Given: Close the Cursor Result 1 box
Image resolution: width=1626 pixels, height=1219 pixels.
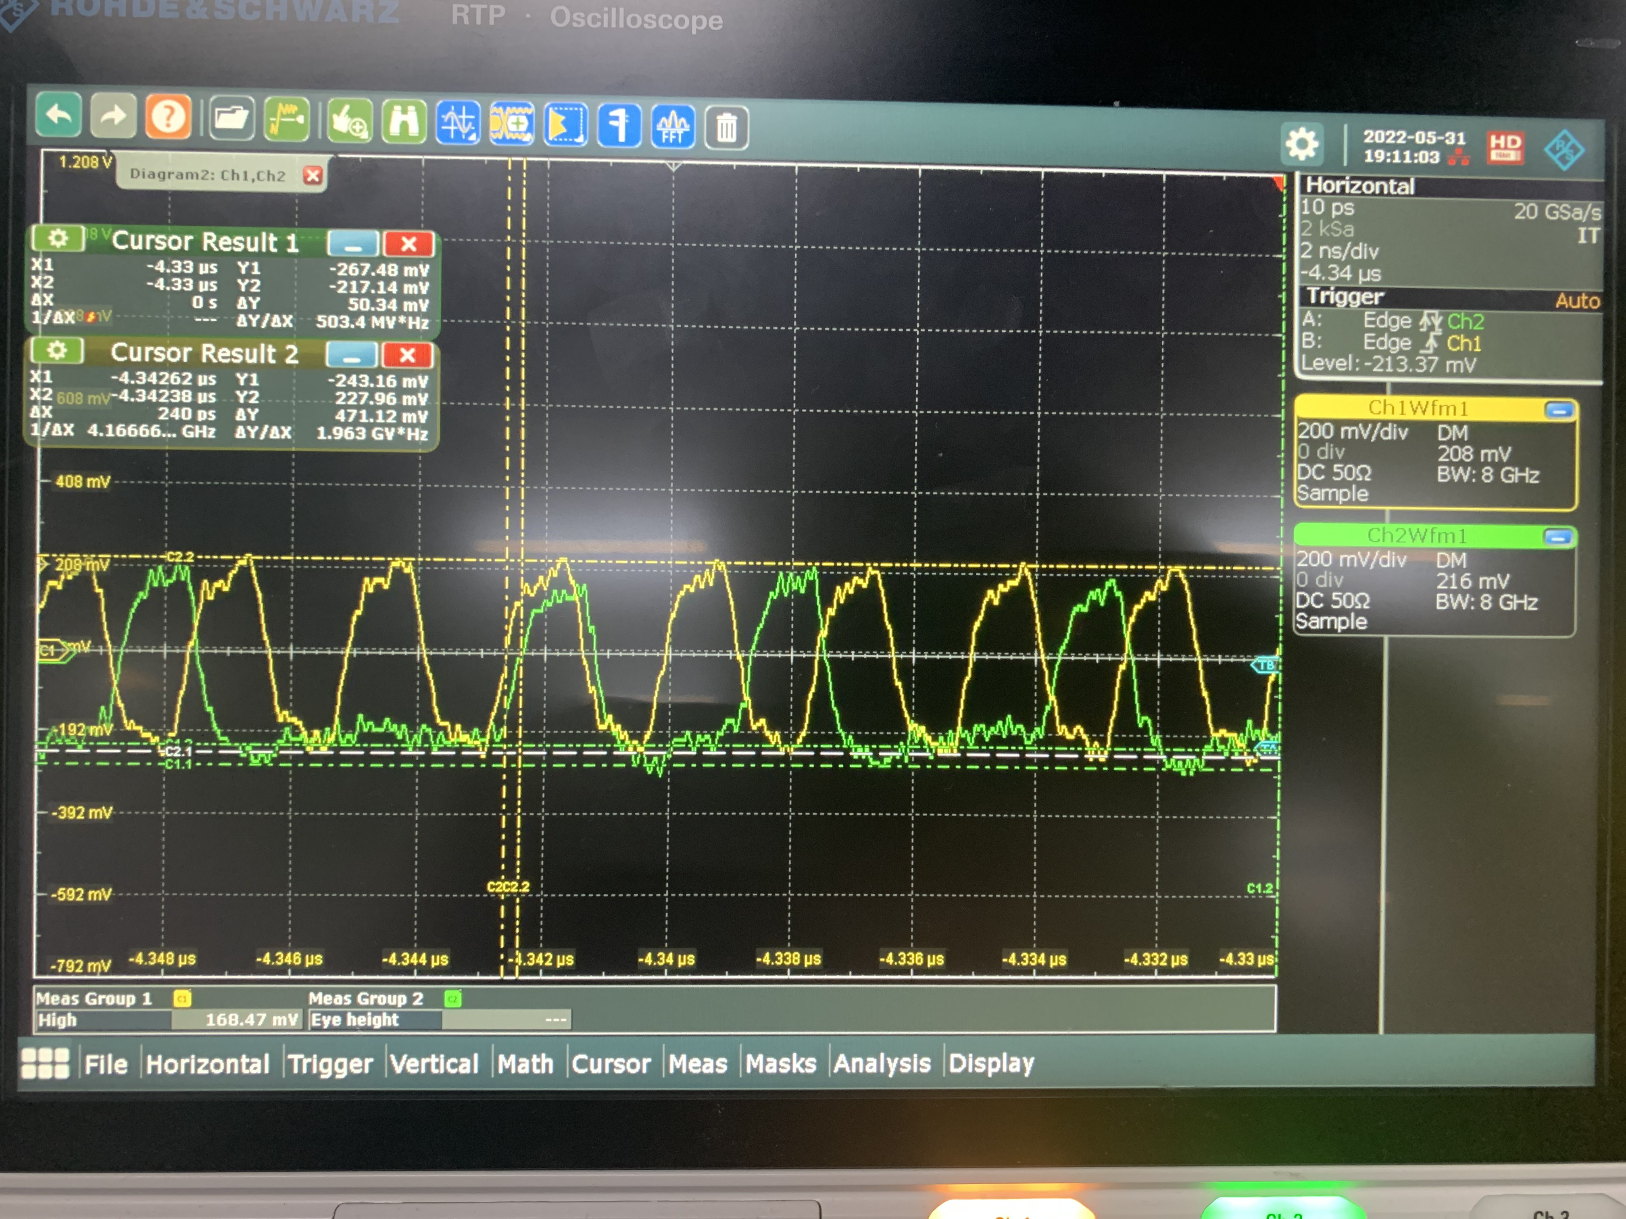Looking at the screenshot, I should (x=409, y=244).
